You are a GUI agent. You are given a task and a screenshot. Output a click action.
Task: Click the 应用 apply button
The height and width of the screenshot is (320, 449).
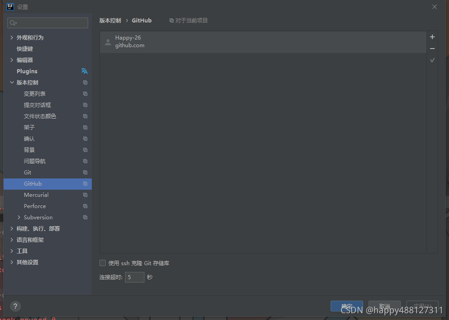(422, 306)
